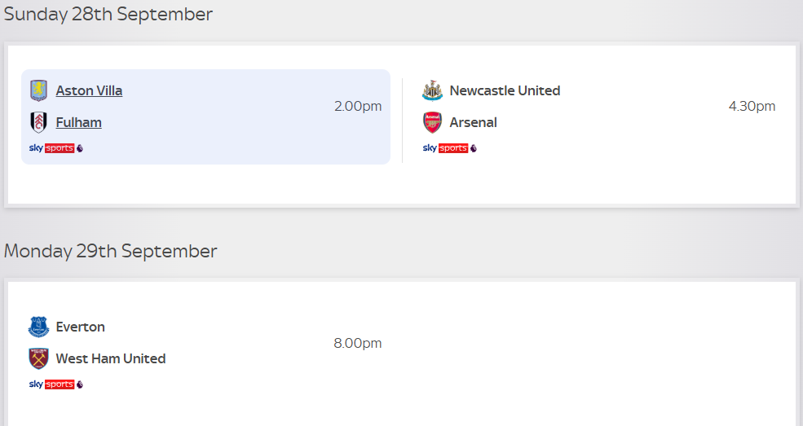Select the Newcastle United crest
803x426 pixels.
point(432,90)
